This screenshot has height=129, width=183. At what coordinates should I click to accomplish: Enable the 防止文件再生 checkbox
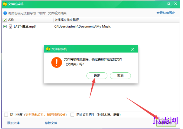72,115
